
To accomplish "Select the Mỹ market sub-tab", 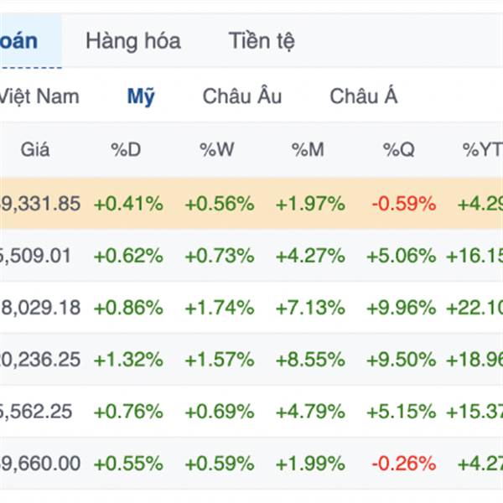I will click(x=141, y=96).
